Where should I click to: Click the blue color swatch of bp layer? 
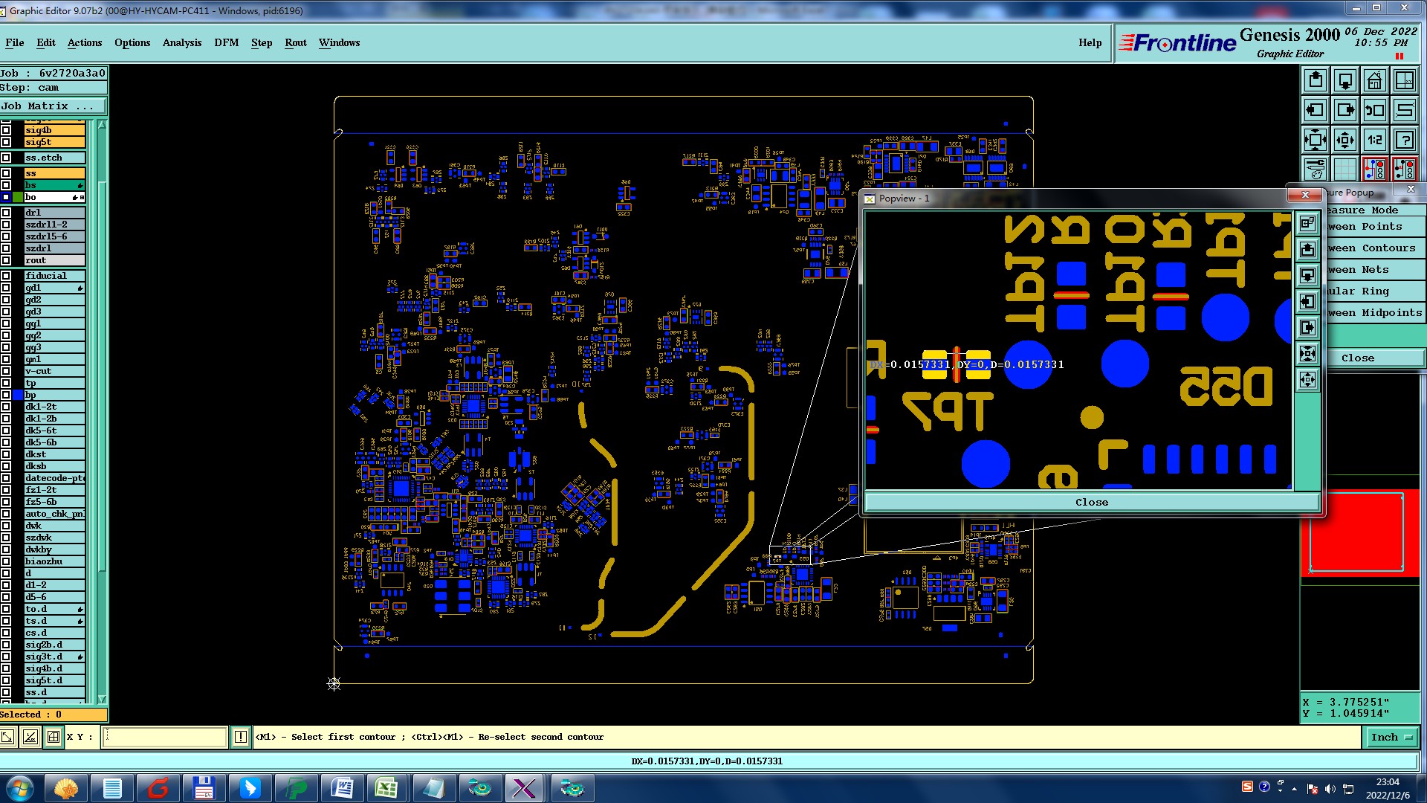(18, 395)
